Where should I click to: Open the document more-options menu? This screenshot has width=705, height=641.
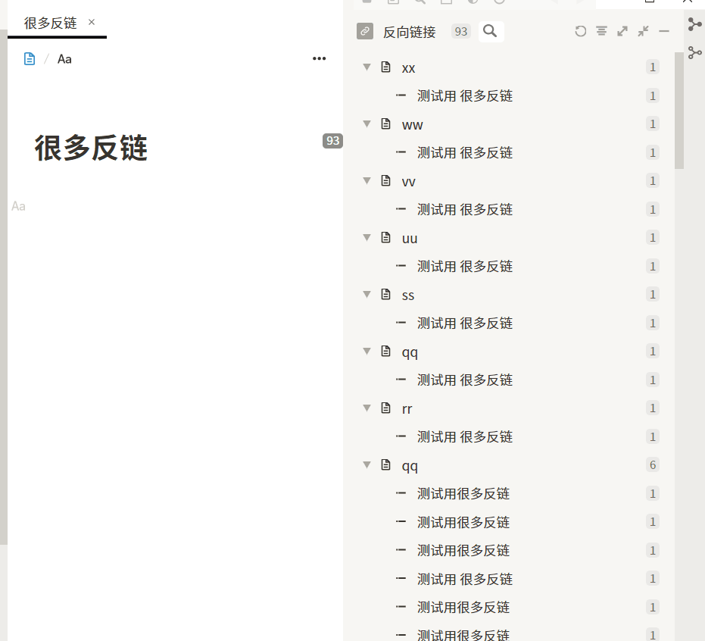pos(320,58)
